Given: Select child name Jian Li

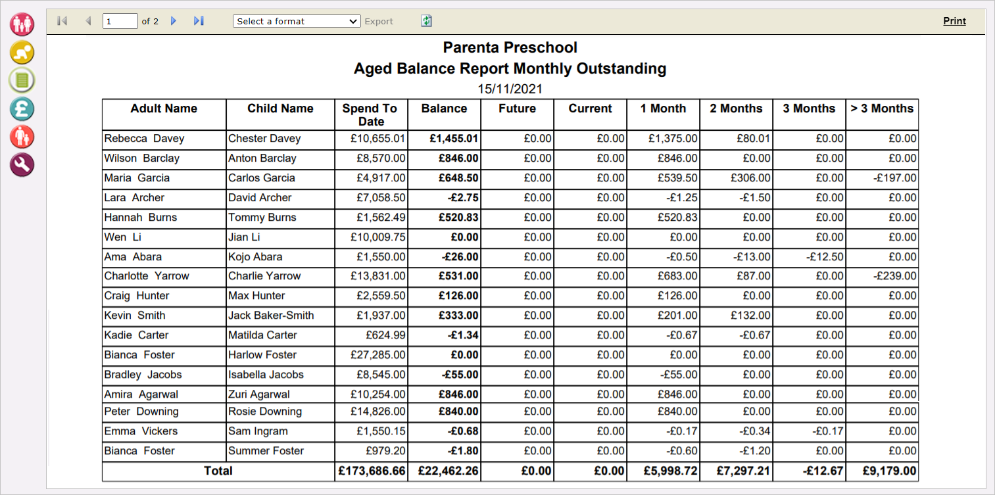Looking at the screenshot, I should coord(245,237).
